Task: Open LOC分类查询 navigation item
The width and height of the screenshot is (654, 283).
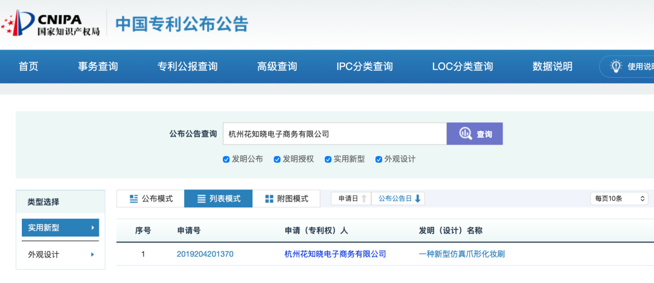Action: [463, 67]
